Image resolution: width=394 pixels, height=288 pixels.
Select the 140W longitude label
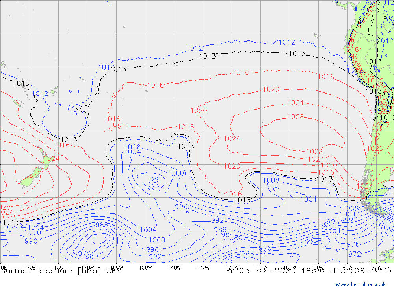(175, 268)
